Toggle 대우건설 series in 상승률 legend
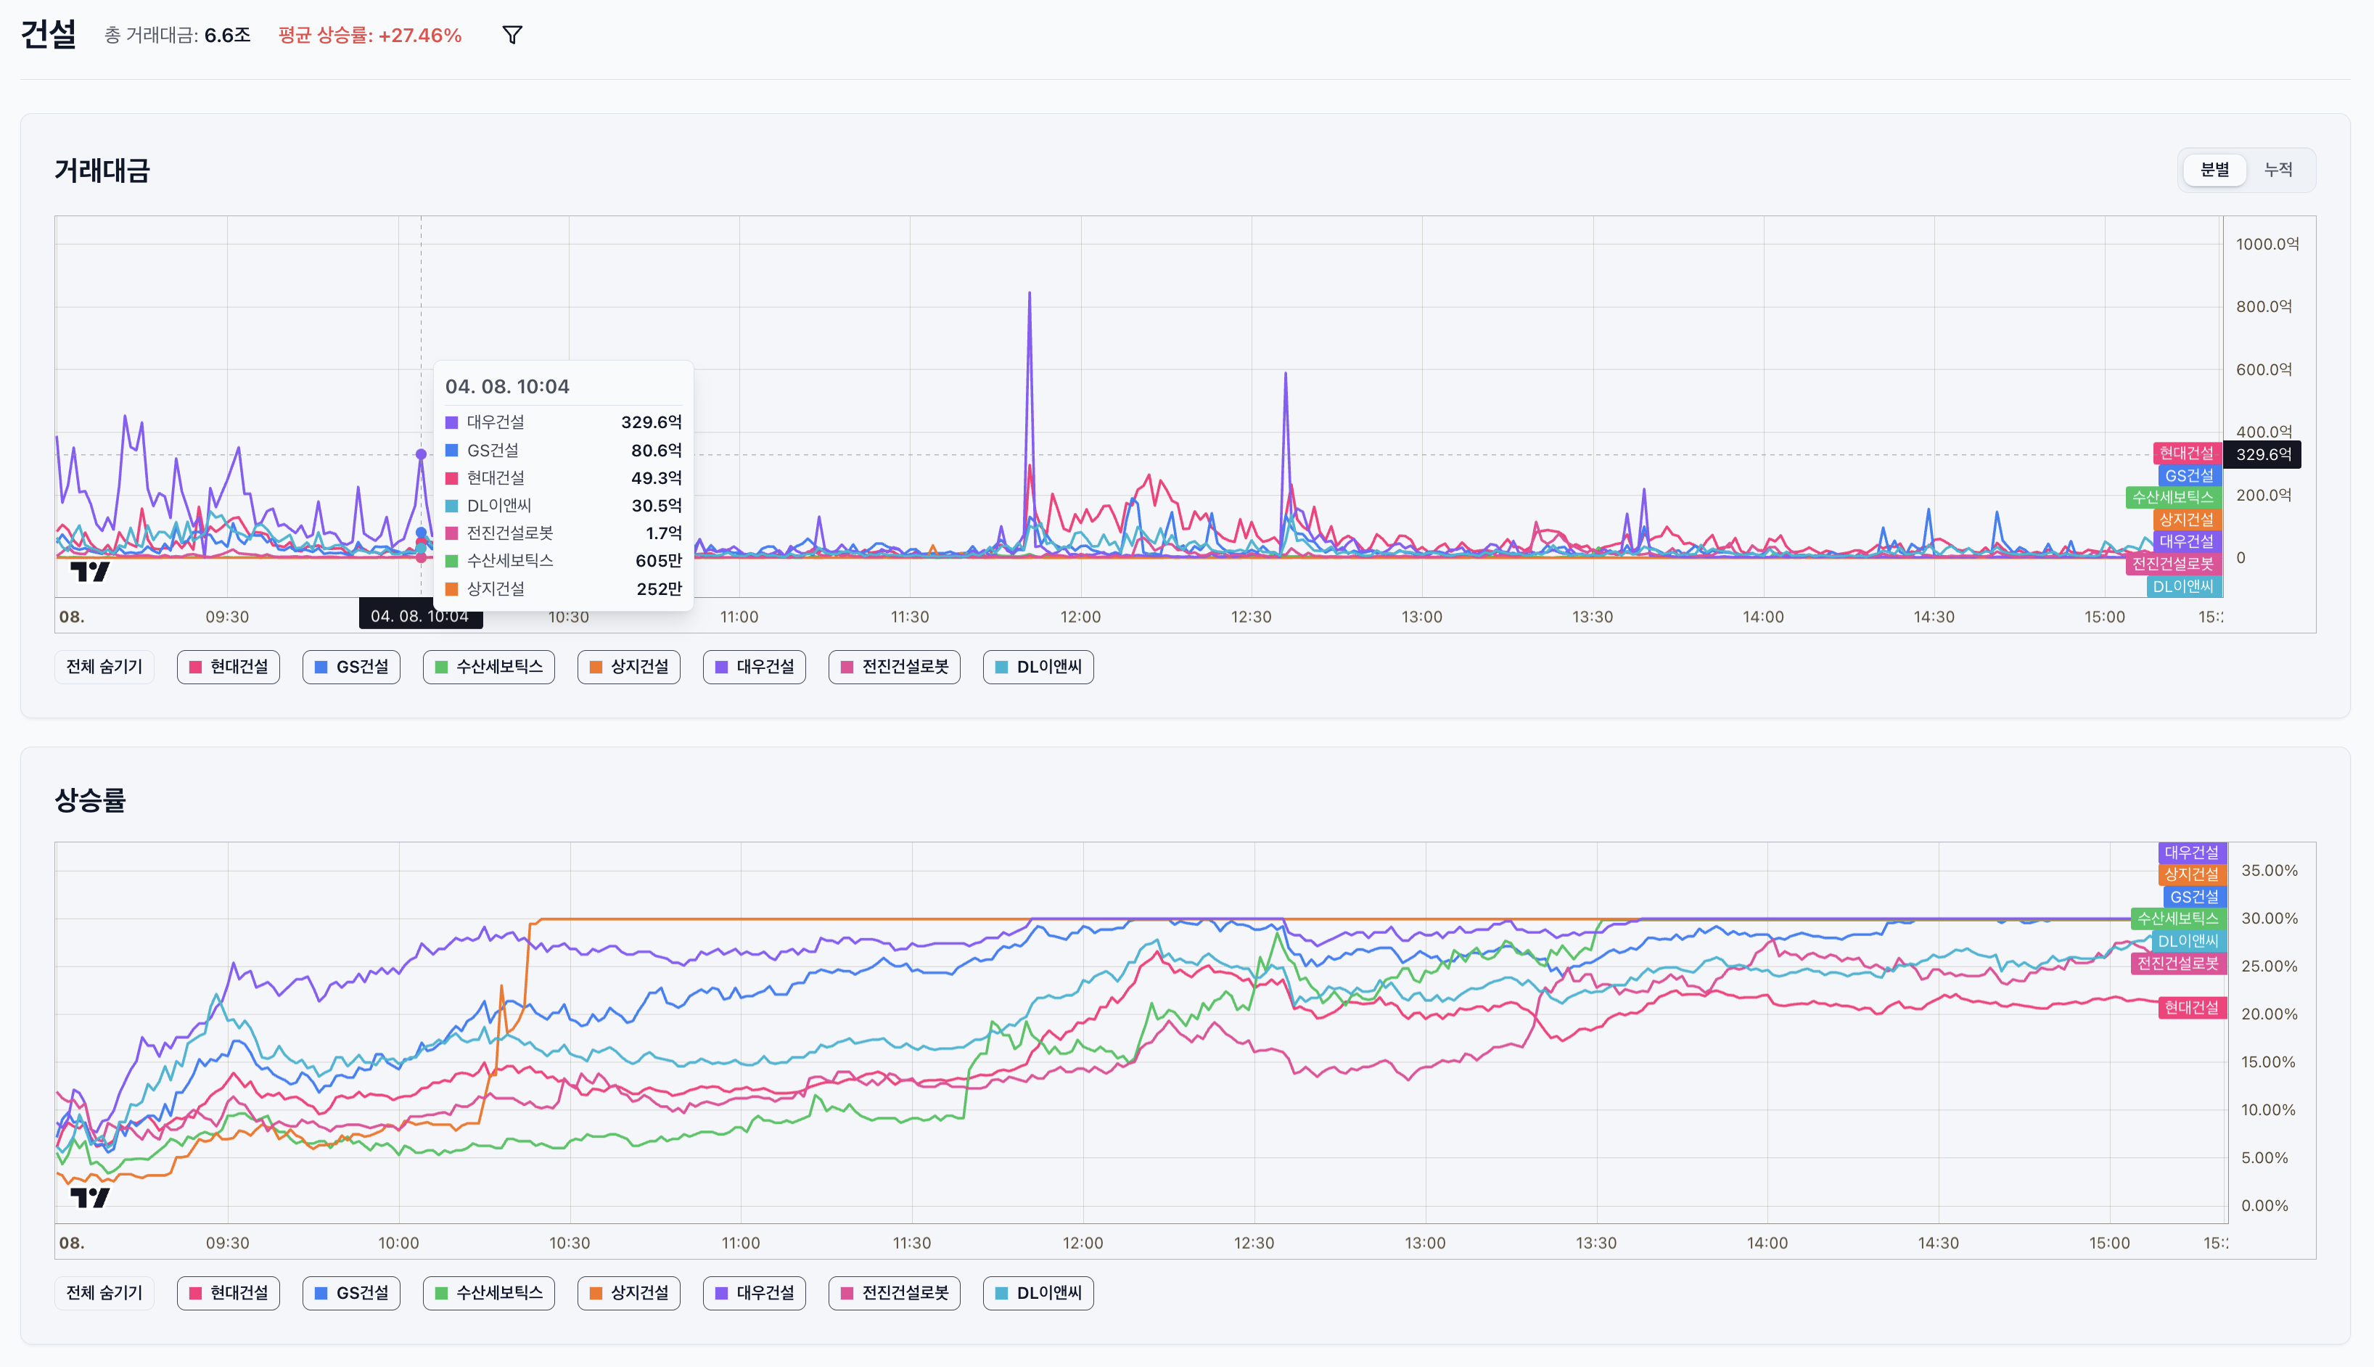 point(755,1293)
